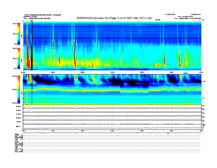
Task: Click the yellow plasma line in TNR panel
Action: tap(112, 90)
